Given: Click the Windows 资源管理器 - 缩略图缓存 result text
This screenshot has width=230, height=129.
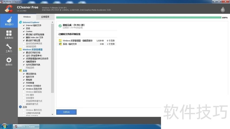Looking at the screenshot, I should (x=78, y=40).
